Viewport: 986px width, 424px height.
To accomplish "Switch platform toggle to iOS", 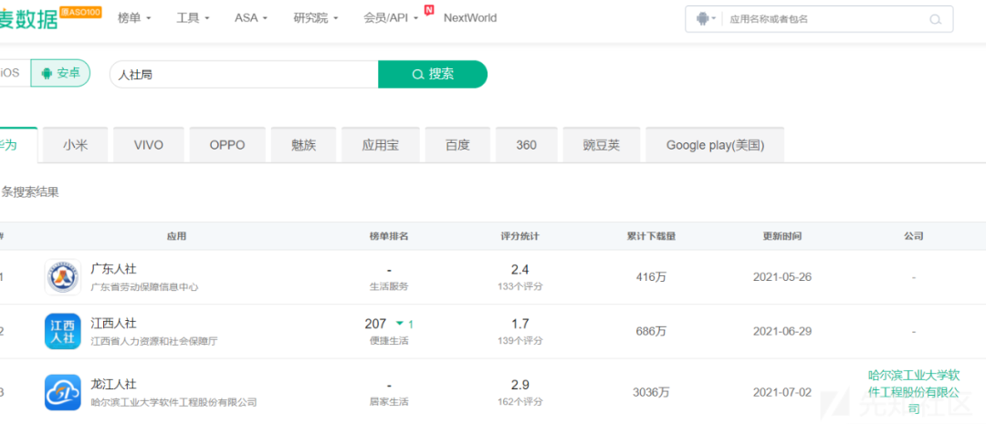I will click(9, 73).
